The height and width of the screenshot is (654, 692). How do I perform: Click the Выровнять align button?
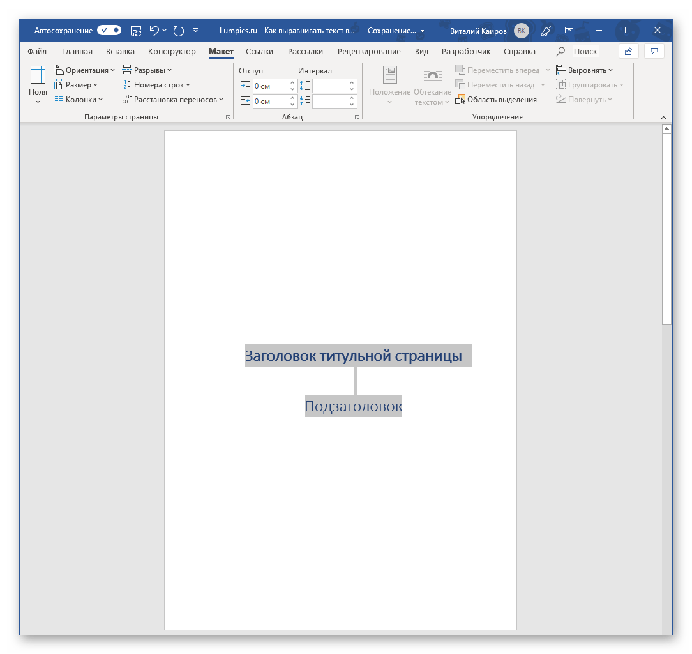(585, 70)
